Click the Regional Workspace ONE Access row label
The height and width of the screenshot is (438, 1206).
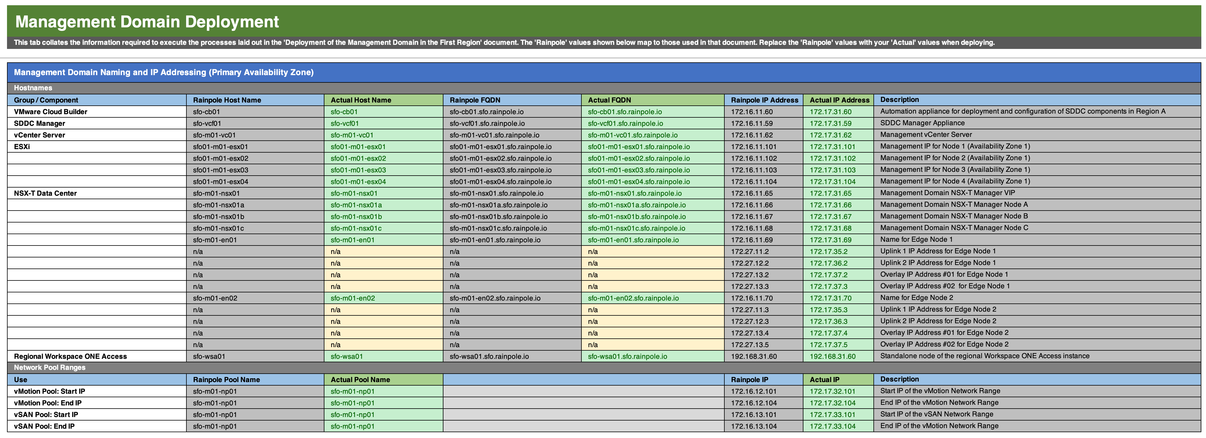point(70,356)
